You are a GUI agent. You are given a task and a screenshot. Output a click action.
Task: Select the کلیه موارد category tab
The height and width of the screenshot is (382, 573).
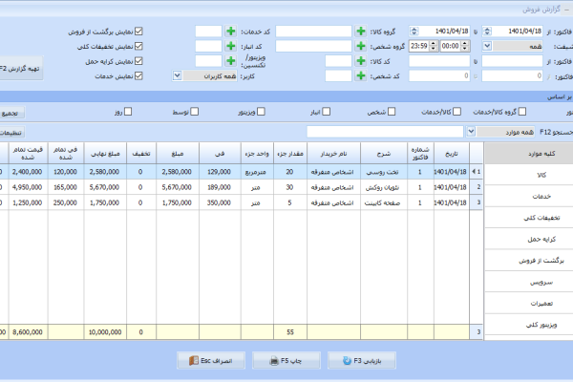point(529,154)
